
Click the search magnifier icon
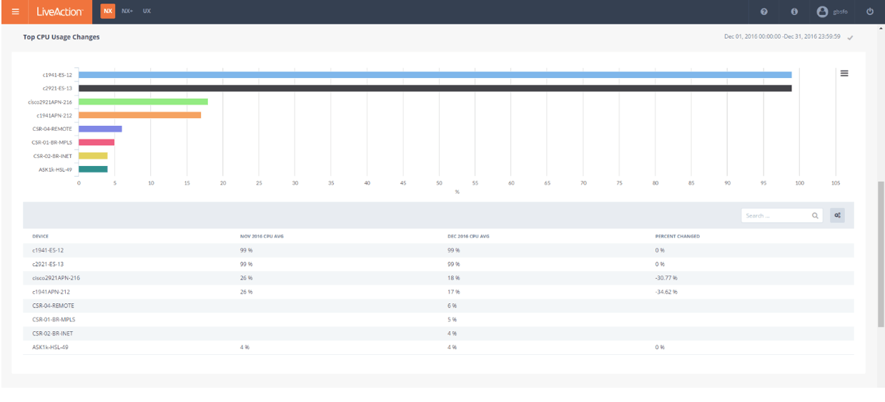(815, 215)
